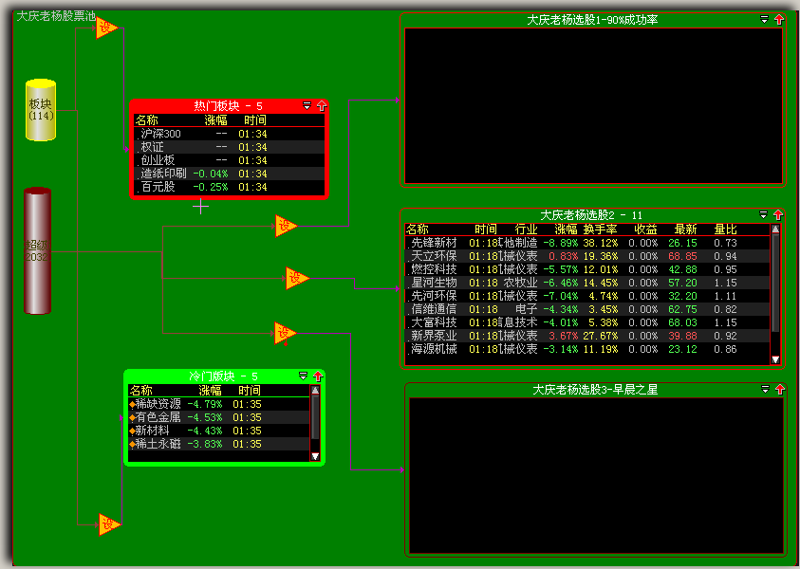Click 时间 column header in 冷门板块
Screen dimensions: 800x569
pos(250,391)
